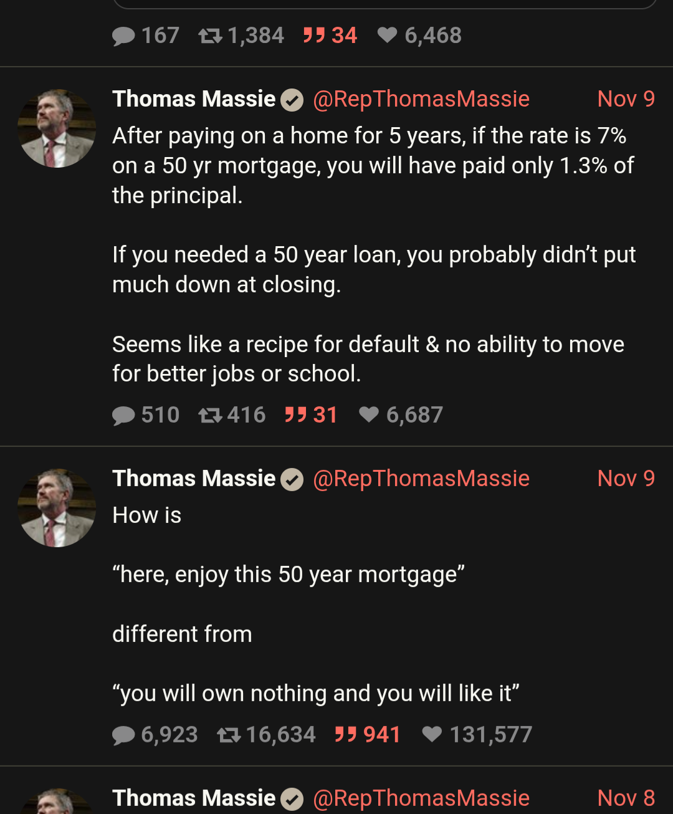Click the retweet icon next to 1,384
This screenshot has height=814, width=673.
point(210,36)
